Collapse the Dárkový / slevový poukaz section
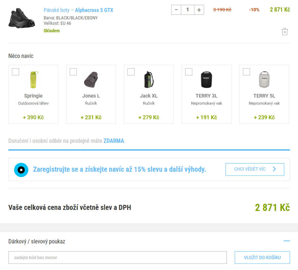Viewport: 298px width, 270px height. click(286, 241)
